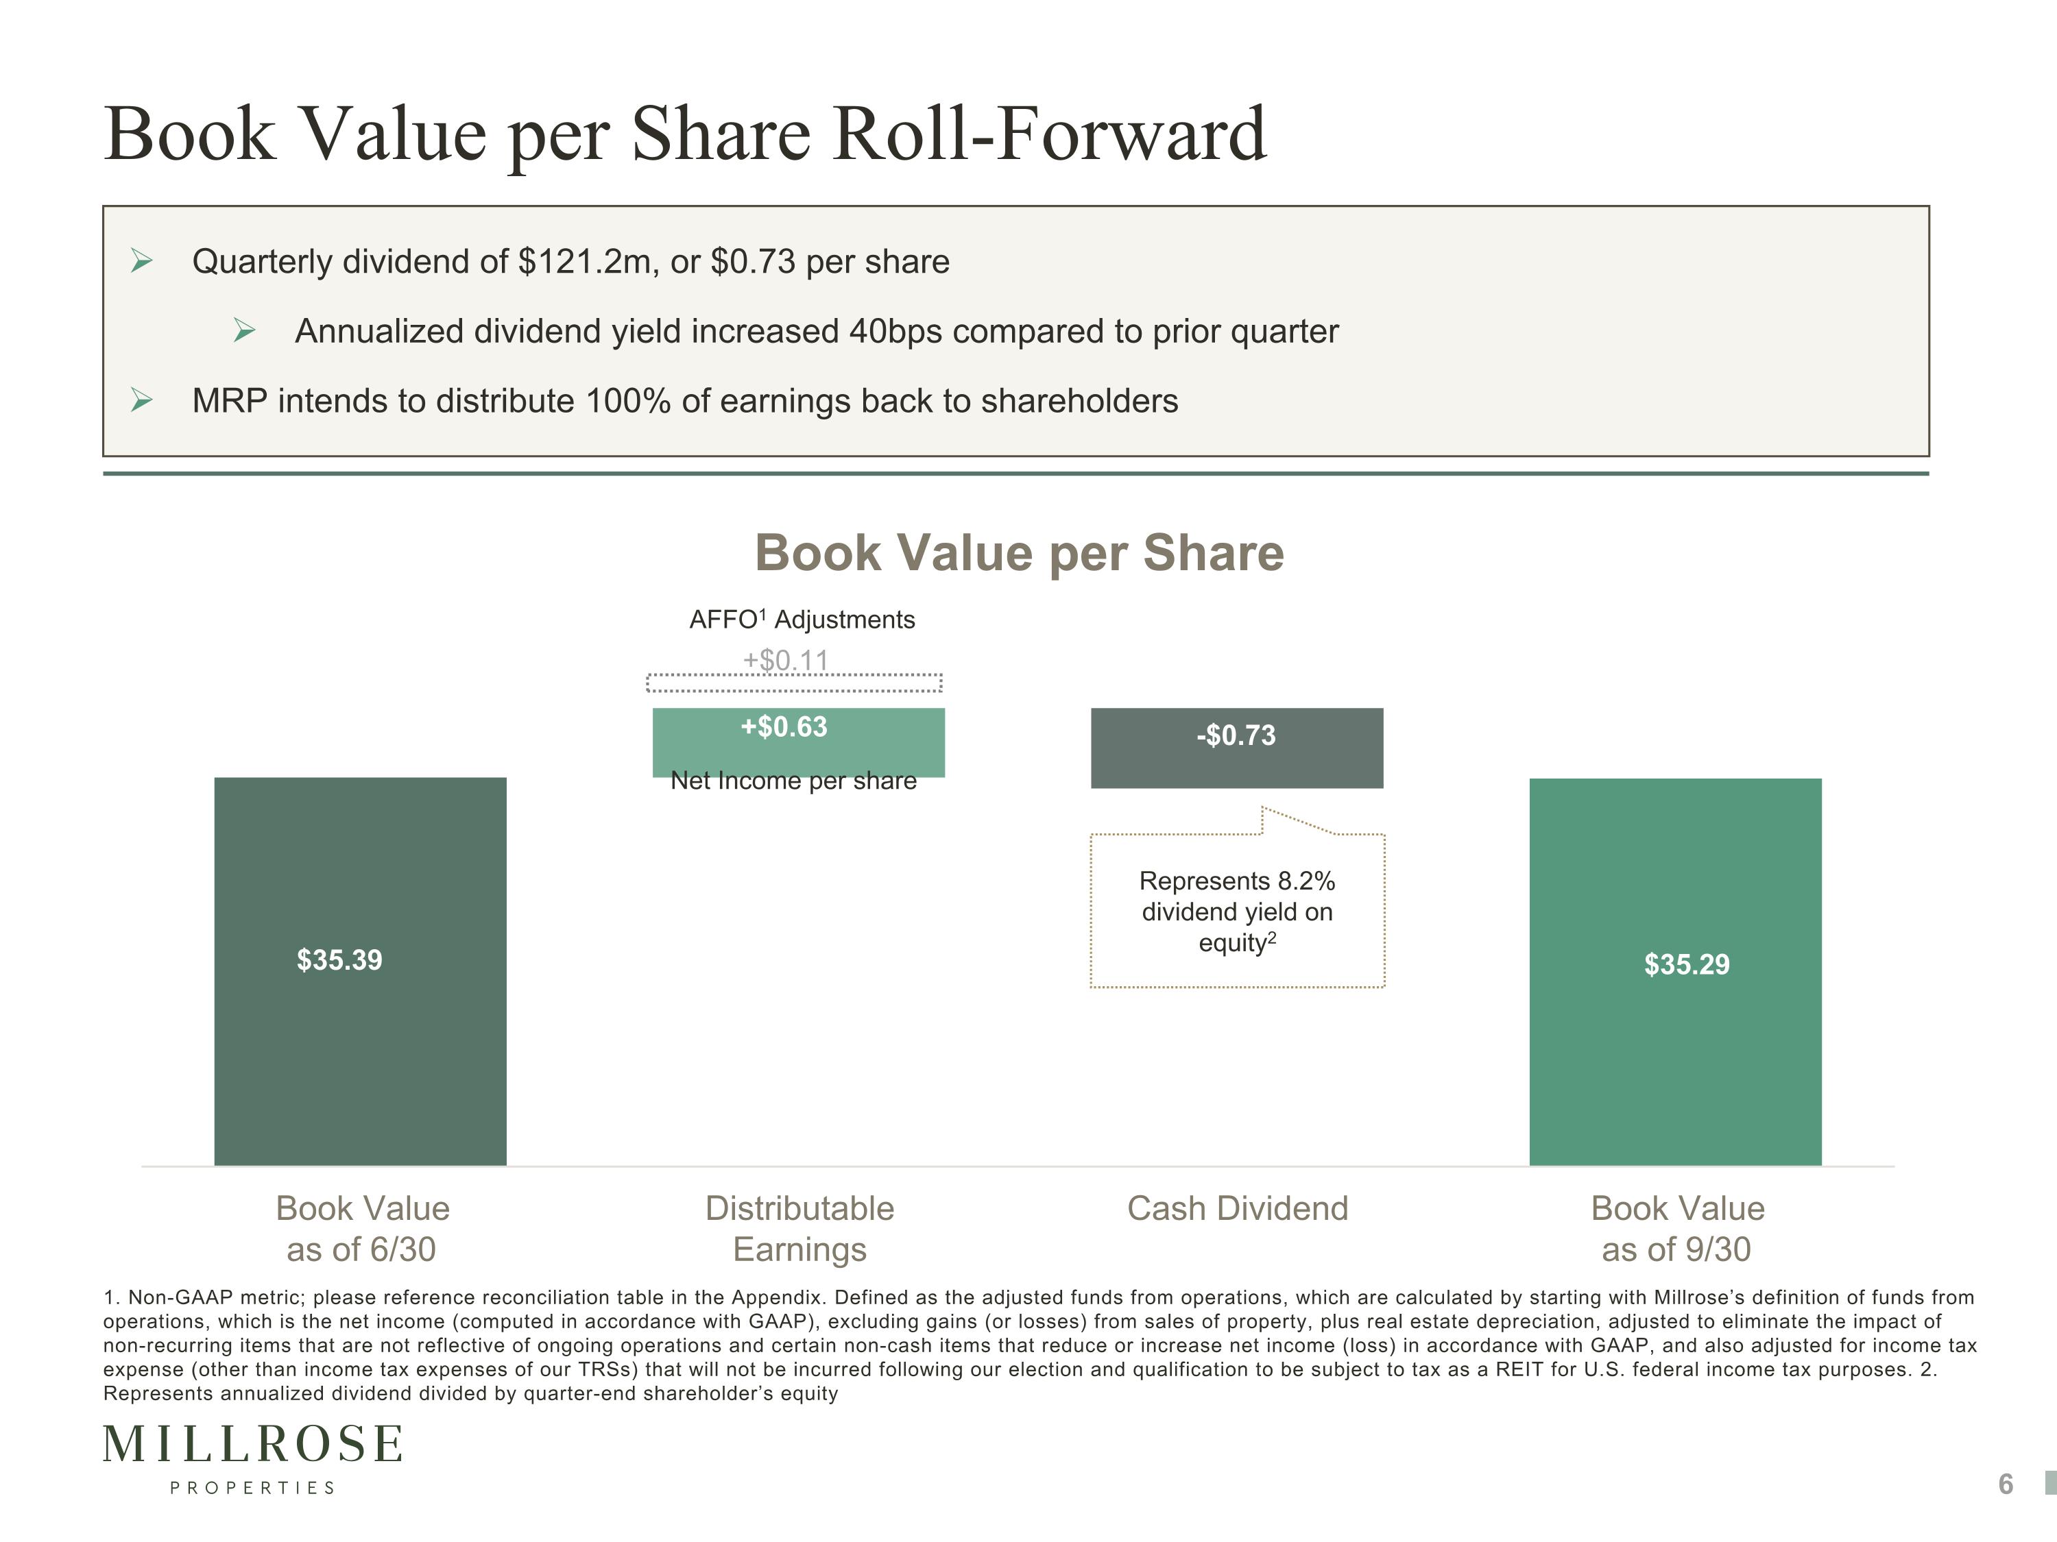Click the arrow bullet beside MRP intends
2057x1542 pixels.
[x=141, y=401]
